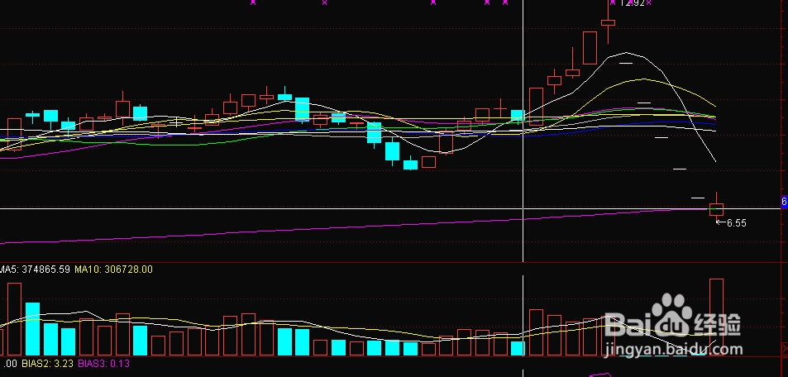Click the 12.92 high price label
The height and width of the screenshot is (377, 788).
(x=631, y=3)
